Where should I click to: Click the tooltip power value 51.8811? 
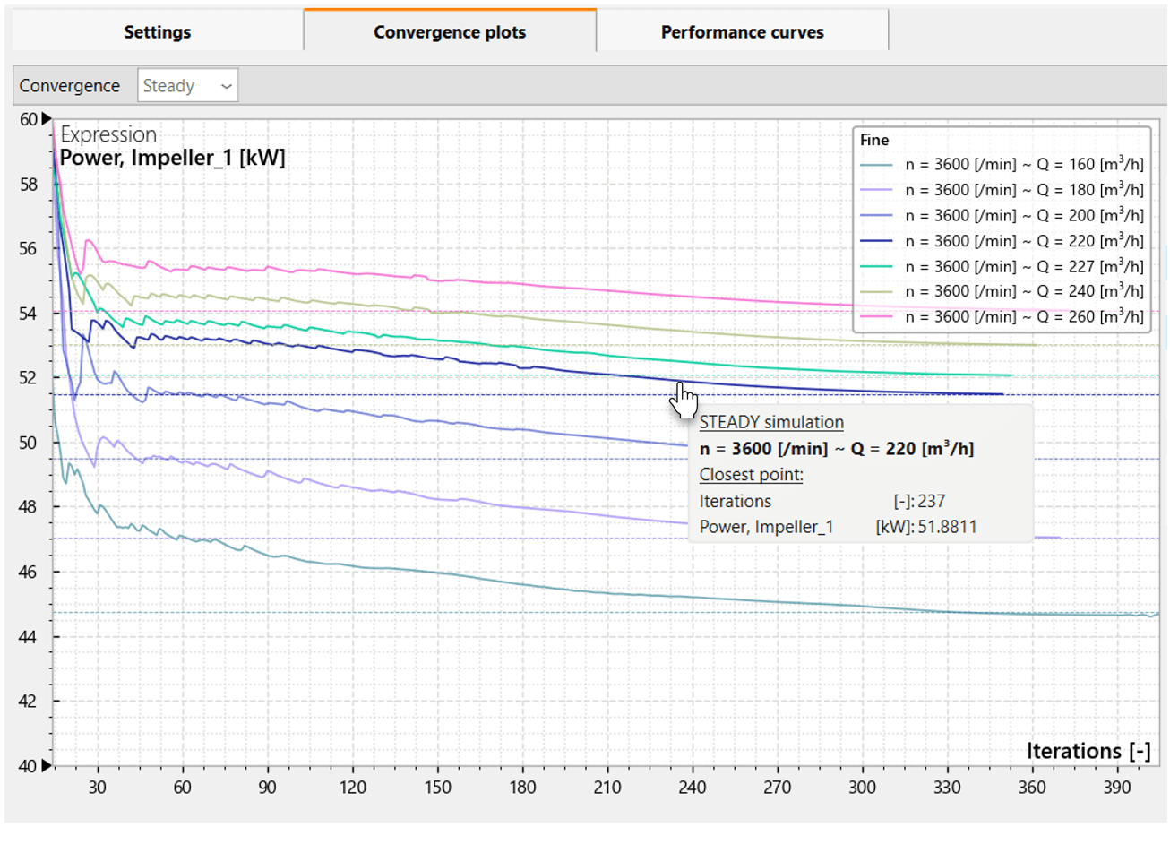947,527
